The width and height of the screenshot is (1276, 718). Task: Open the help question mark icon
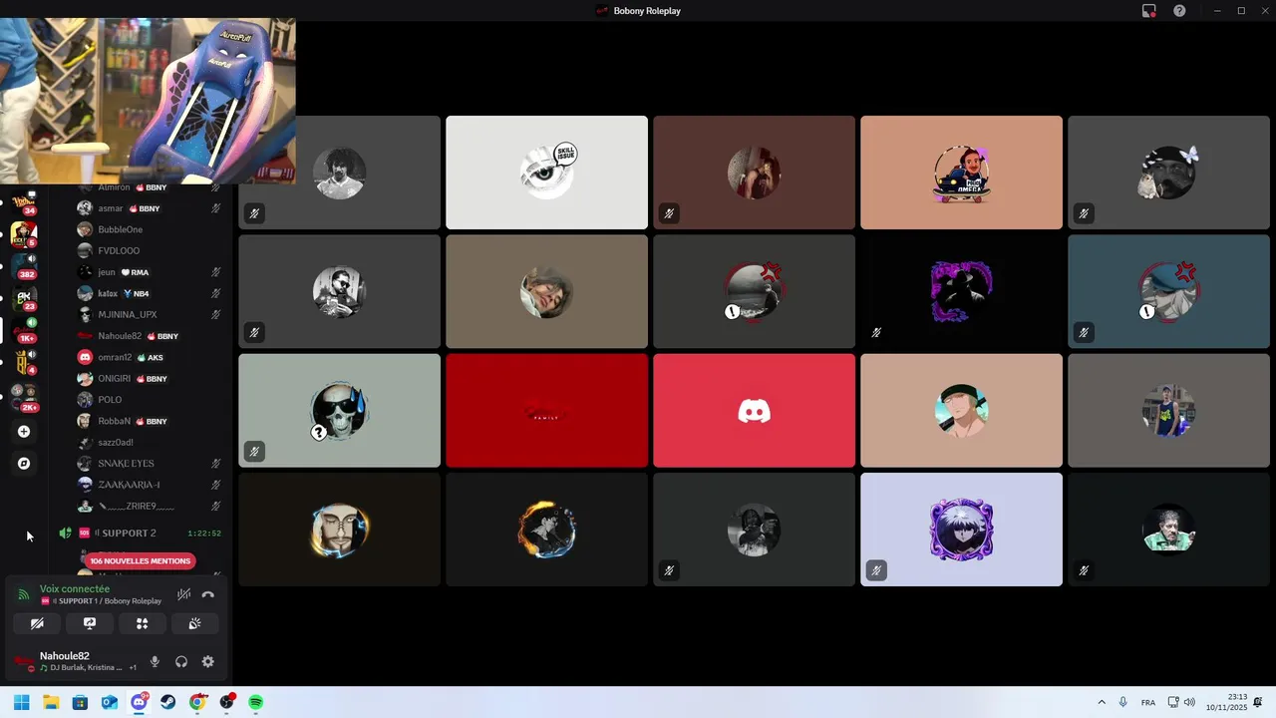[1179, 11]
